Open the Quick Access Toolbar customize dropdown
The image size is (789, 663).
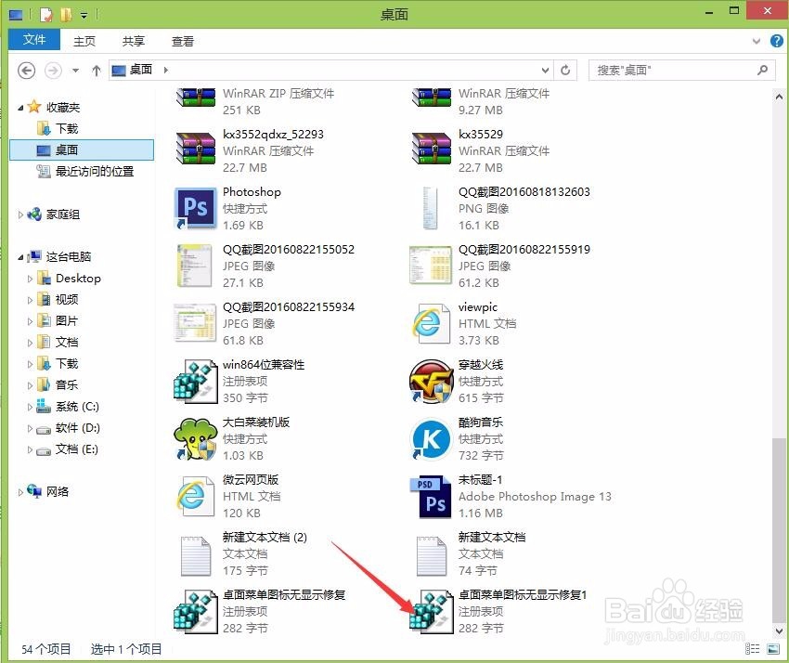click(x=84, y=16)
